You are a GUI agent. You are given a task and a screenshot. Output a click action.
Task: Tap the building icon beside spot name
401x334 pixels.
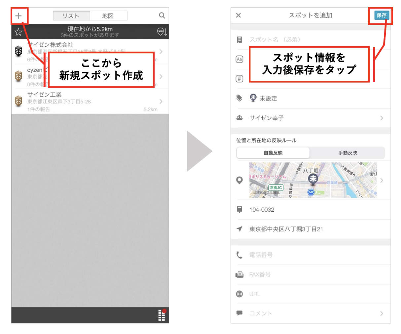click(x=239, y=40)
